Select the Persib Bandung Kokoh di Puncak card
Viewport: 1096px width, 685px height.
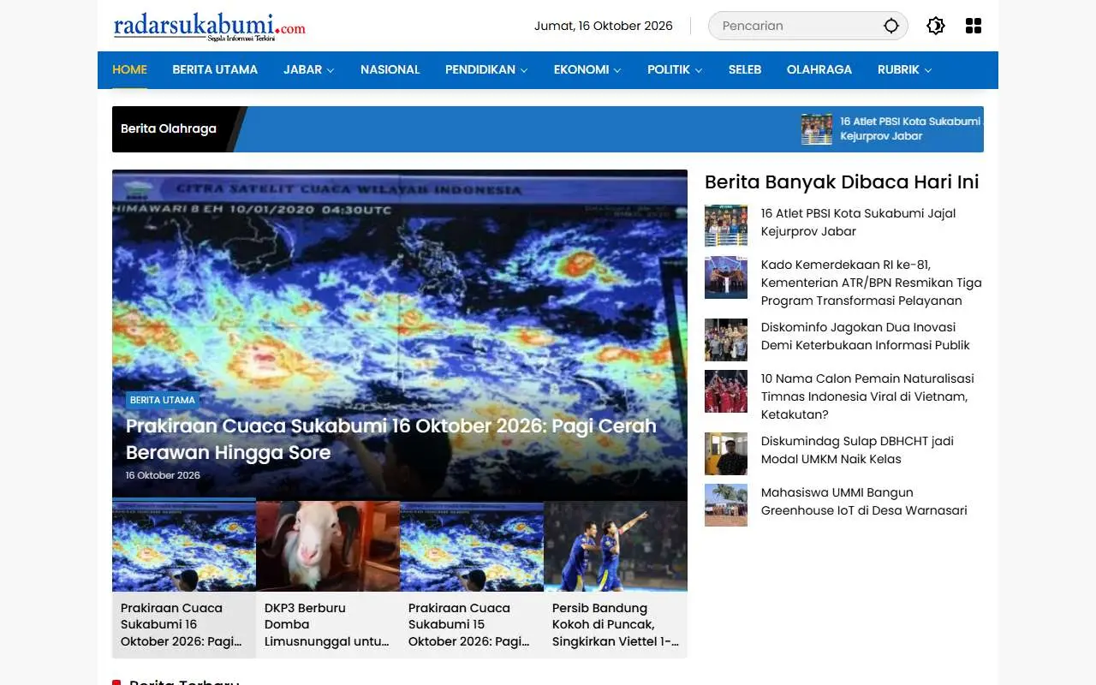pyautogui.click(x=616, y=579)
